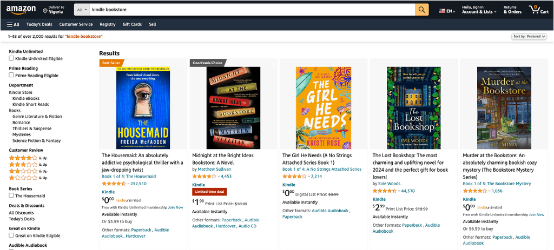Expand the Account & Lists menu
554x250 pixels.
[x=479, y=10]
